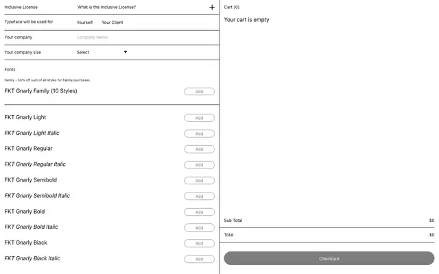Screen dimensions: 439x274
Task: Choose Yourself for typeface usage
Action: [x=84, y=23]
